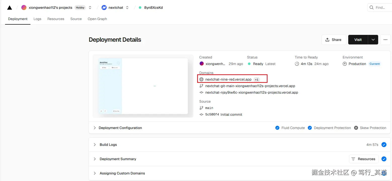Open the Visit button dropdown arrow
Viewport: 392px width, 181px height.
[x=373, y=40]
